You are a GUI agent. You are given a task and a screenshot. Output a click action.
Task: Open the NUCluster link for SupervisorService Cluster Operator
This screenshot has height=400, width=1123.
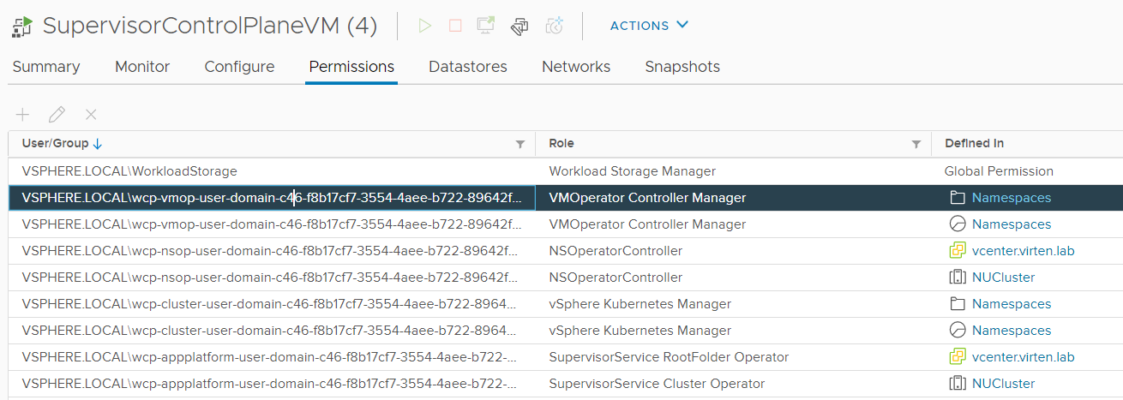pos(1003,384)
